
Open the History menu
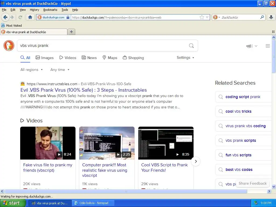click(34, 10)
